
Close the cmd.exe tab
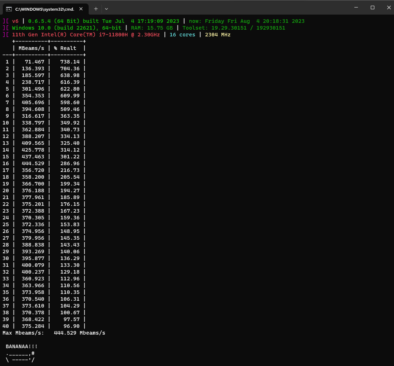point(81,9)
